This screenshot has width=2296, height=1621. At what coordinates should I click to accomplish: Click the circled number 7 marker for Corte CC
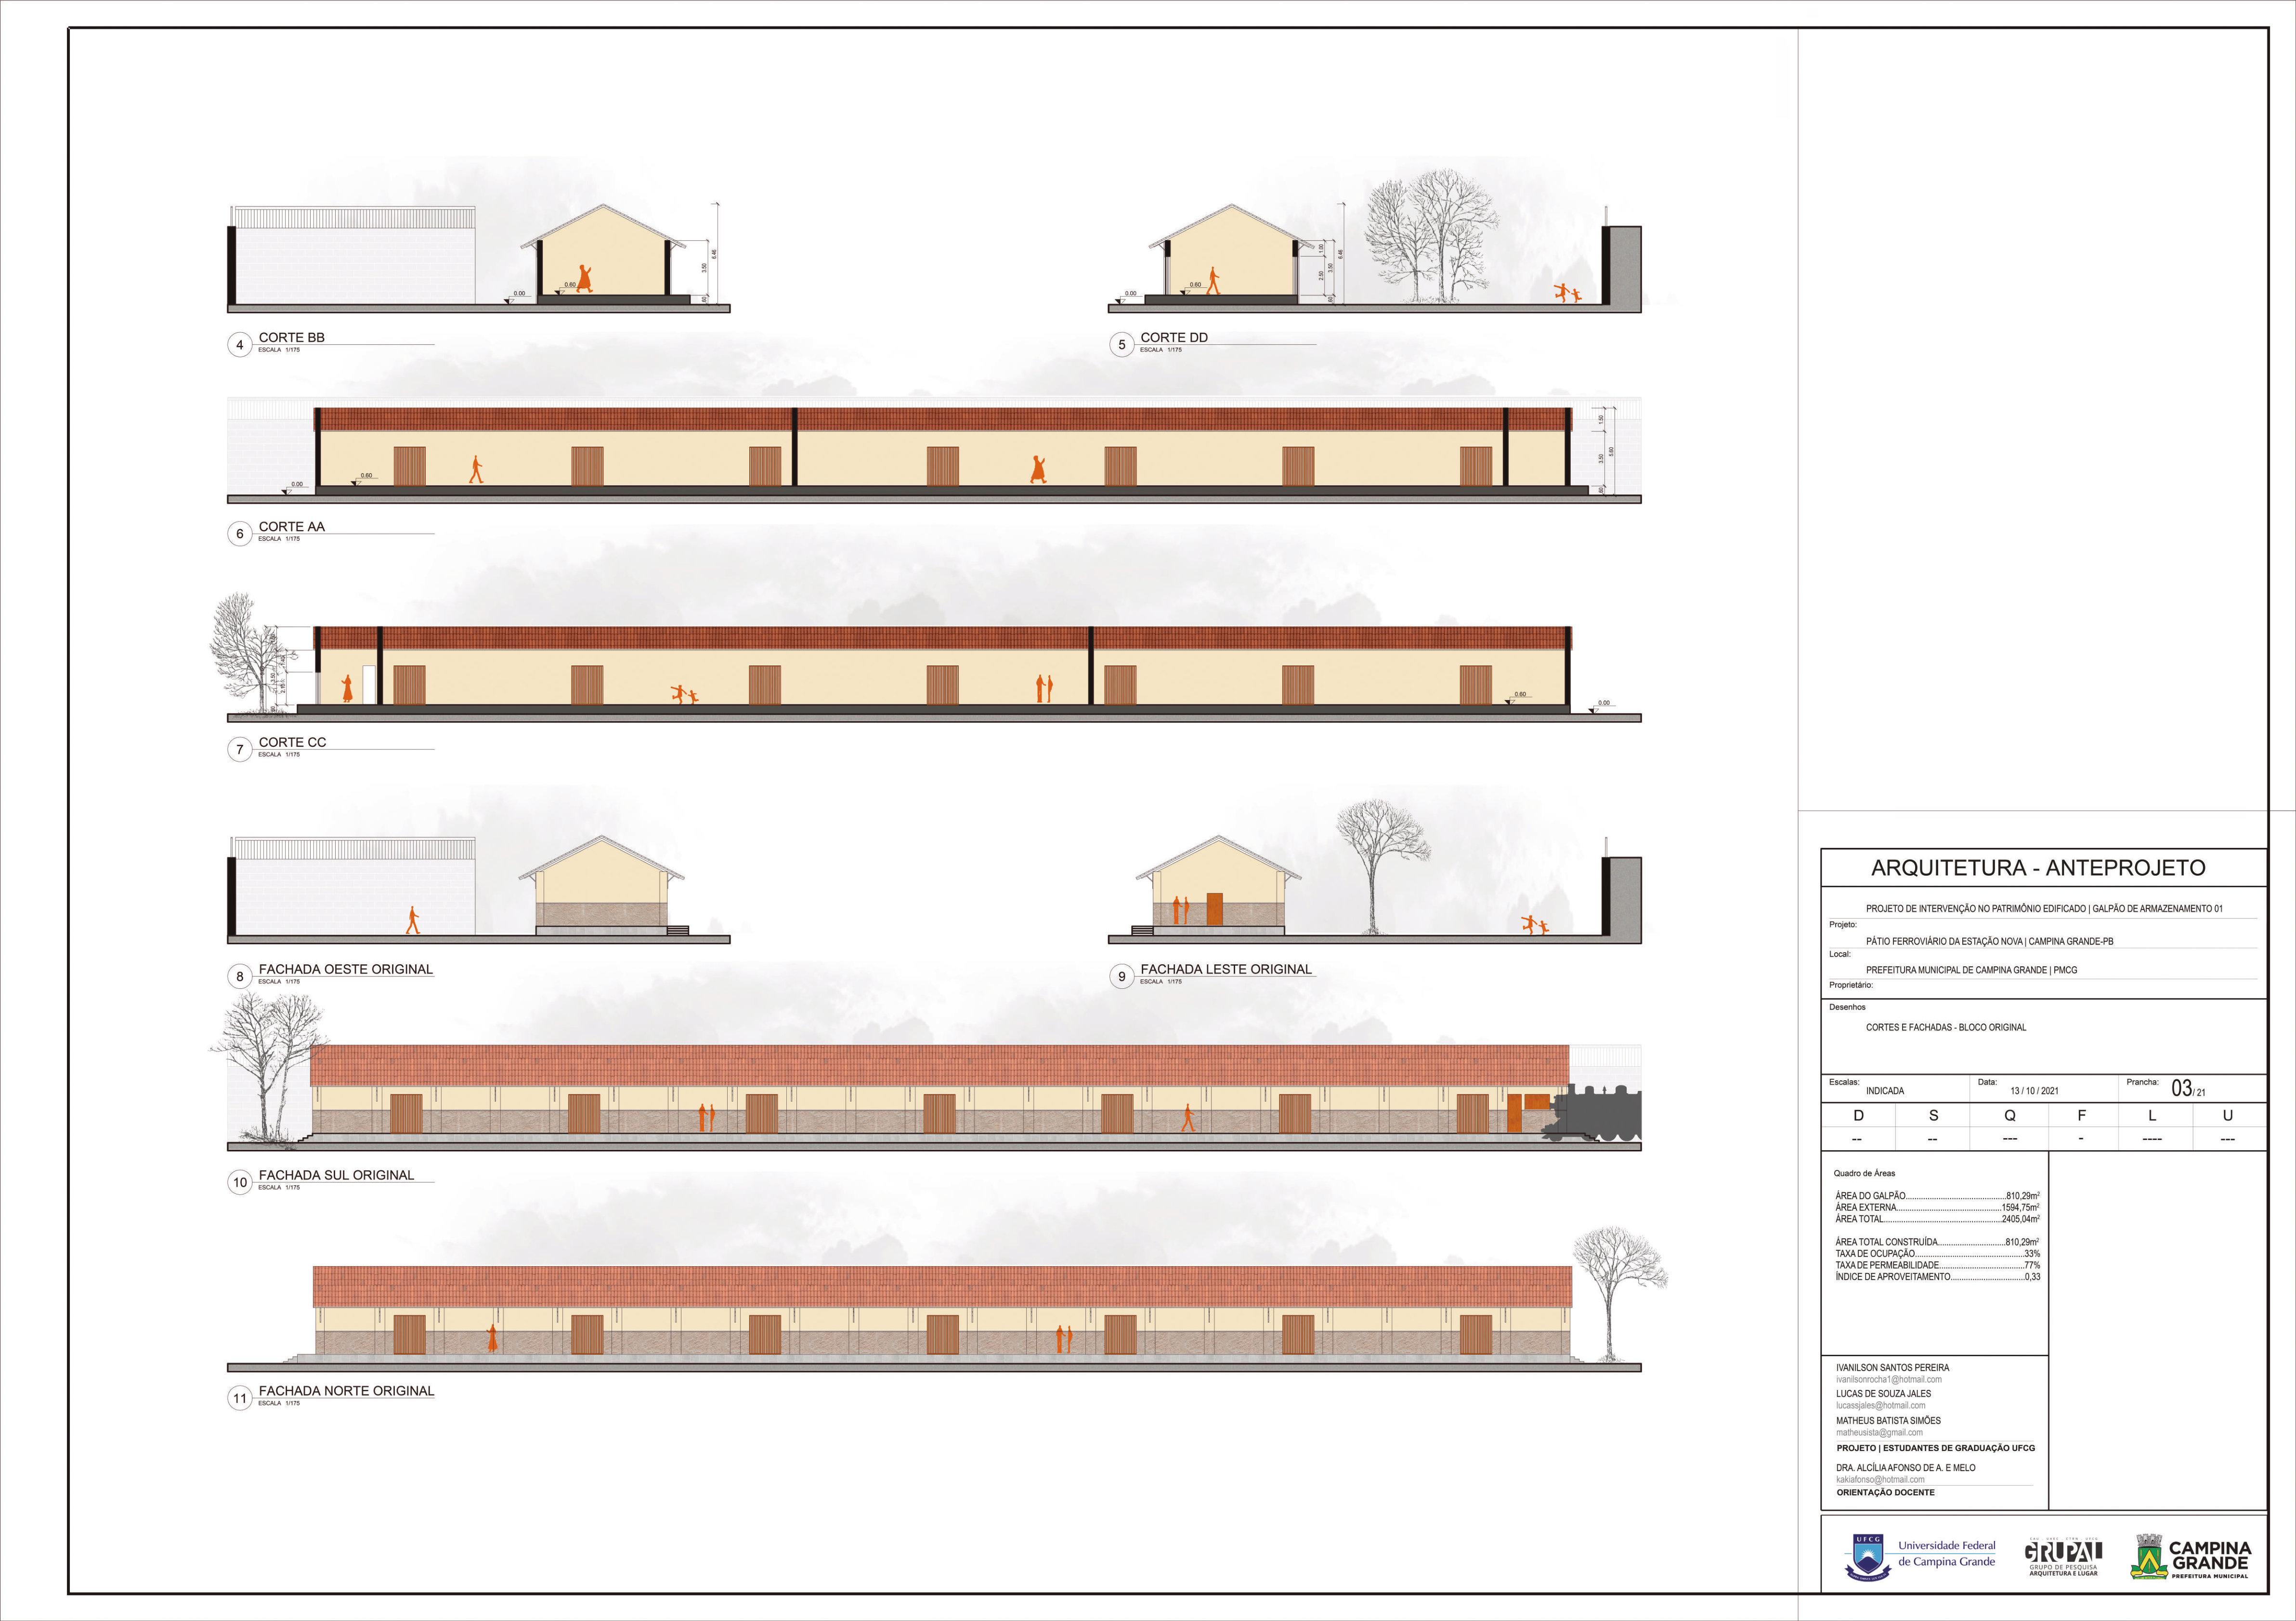click(x=239, y=749)
